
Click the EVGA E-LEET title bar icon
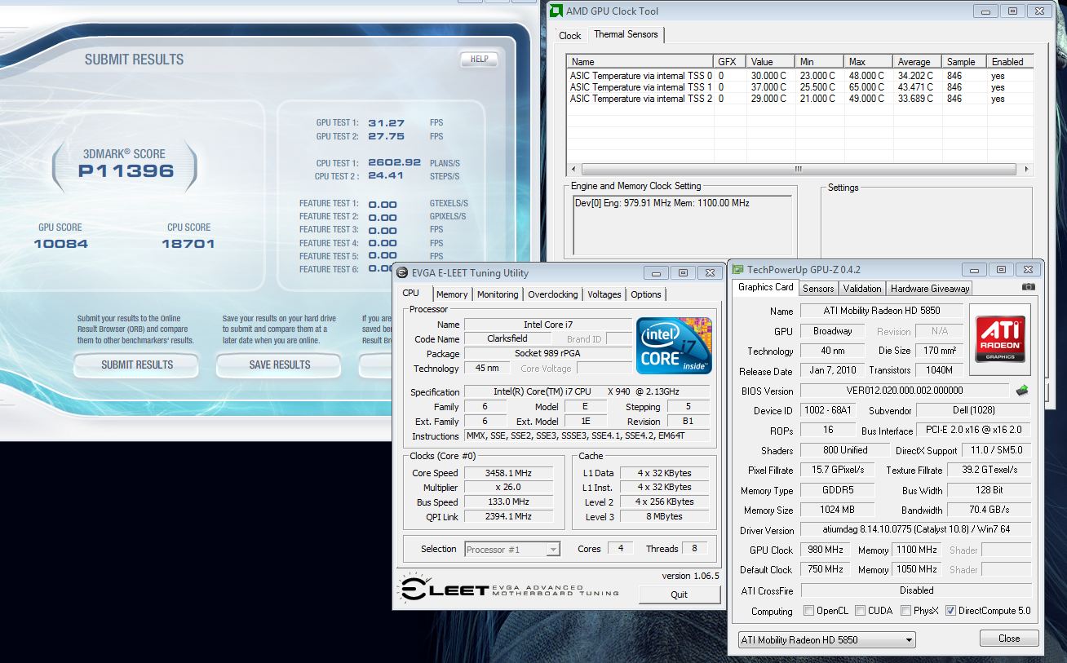[401, 273]
